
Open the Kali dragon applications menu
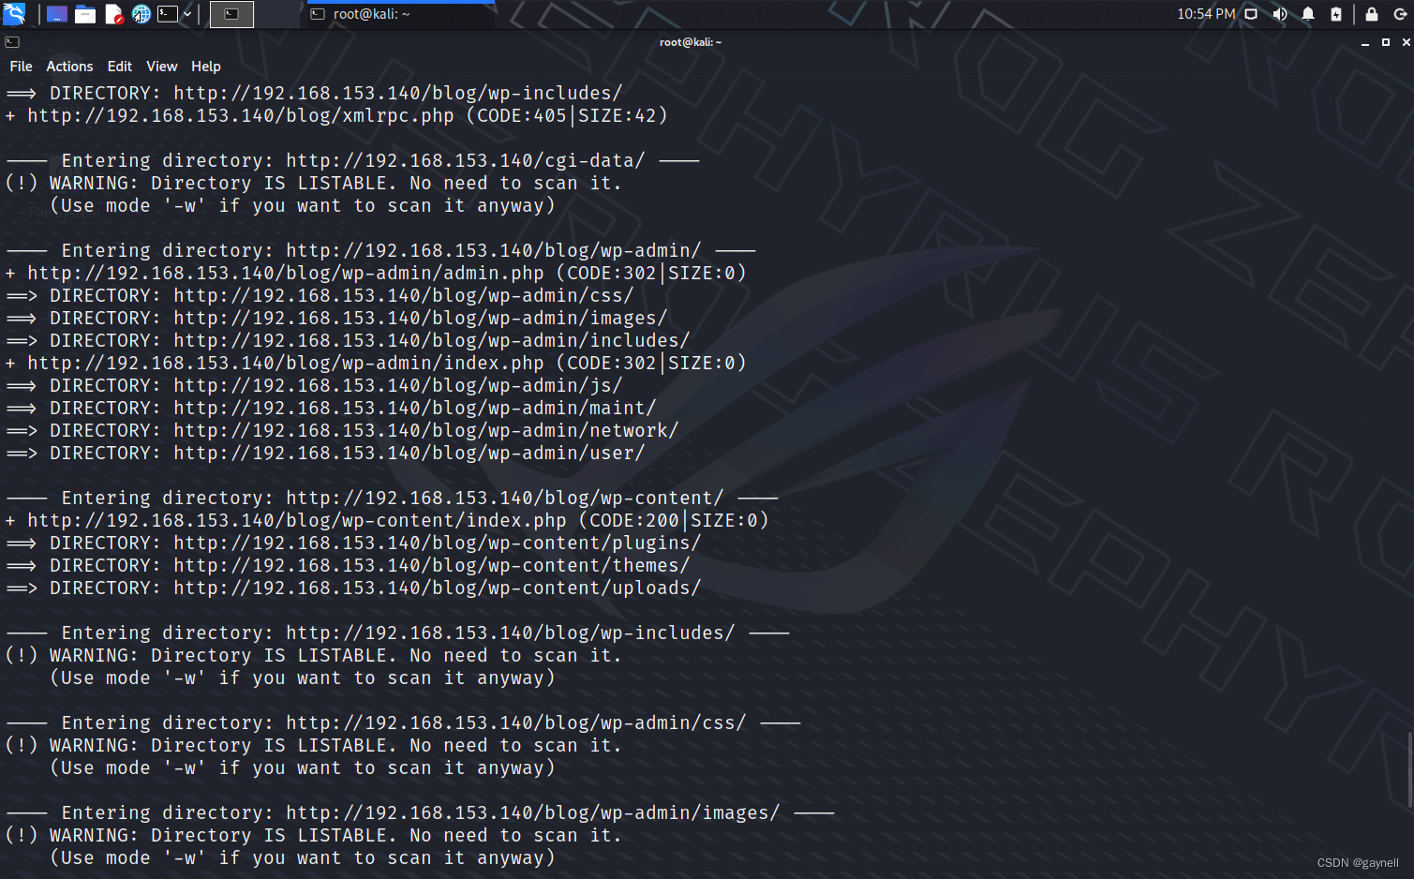[14, 14]
